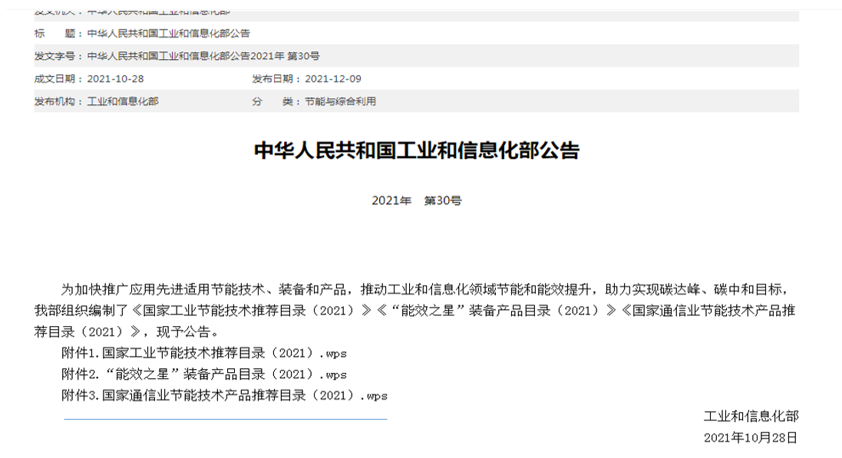Select the body paragraph starting 为加快推广应用
The image size is (842, 458).
(414, 311)
